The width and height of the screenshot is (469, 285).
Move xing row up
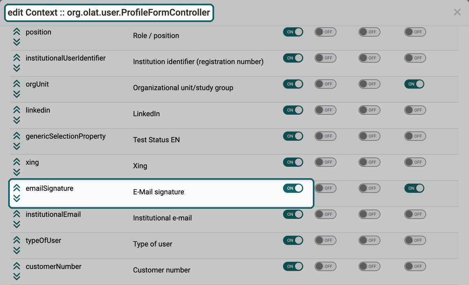pyautogui.click(x=16, y=162)
